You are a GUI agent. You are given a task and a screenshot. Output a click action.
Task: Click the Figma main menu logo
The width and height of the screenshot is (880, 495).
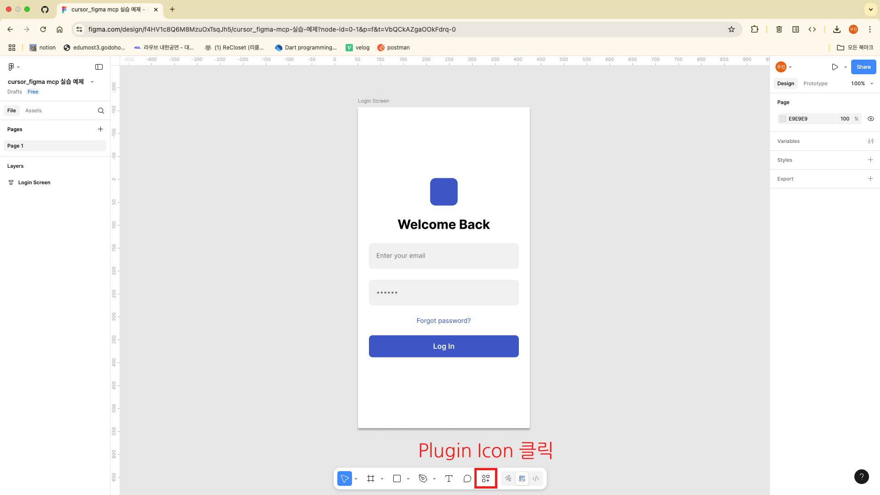pos(11,67)
